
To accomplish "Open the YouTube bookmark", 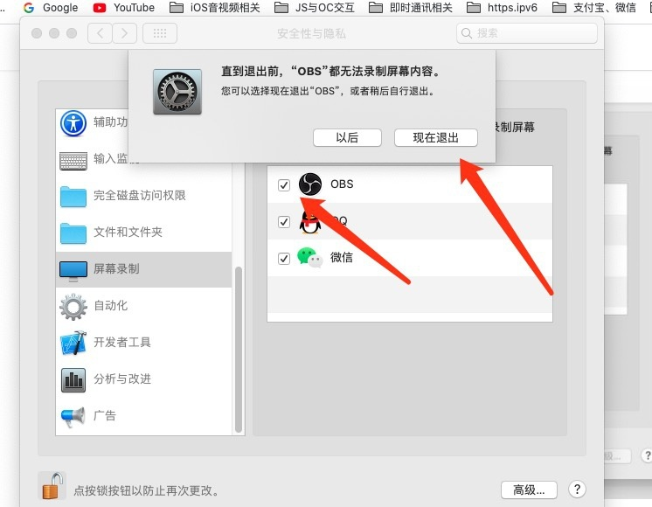I will [124, 8].
